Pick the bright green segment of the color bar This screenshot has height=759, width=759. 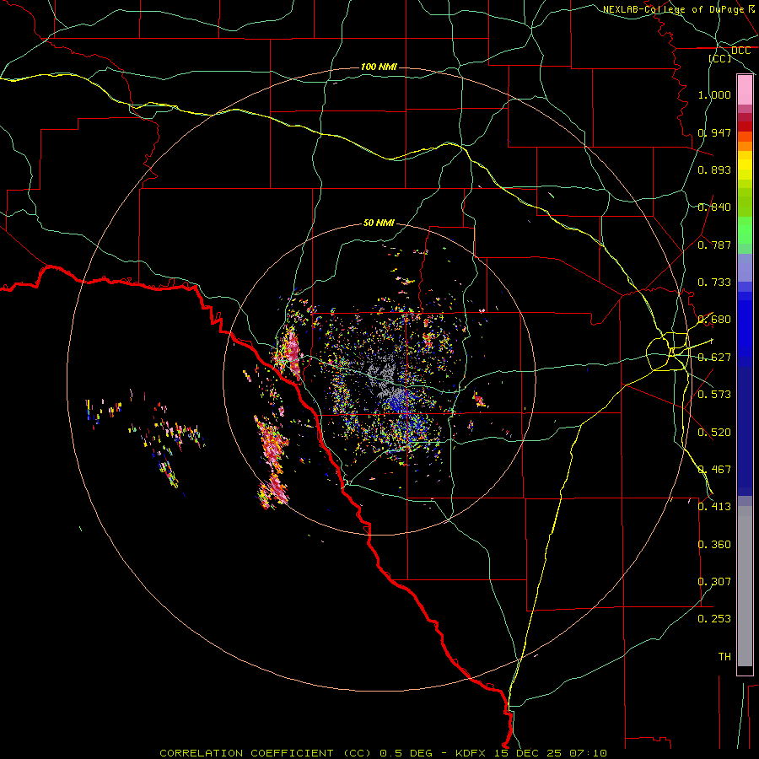click(x=745, y=230)
